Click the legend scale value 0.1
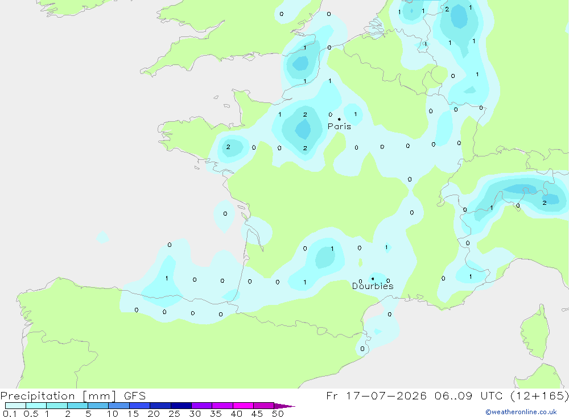Image resolution: width=569 pixels, height=417 pixels. [x=10, y=414]
